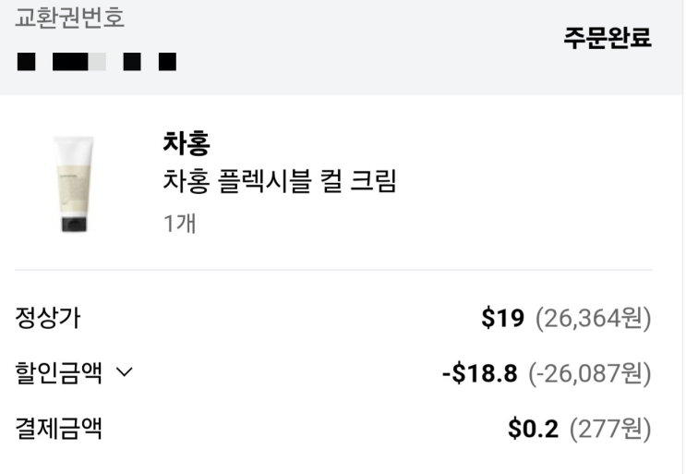The image size is (686, 474).
Task: Click the -$18.8 discount amount
Action: tap(481, 374)
